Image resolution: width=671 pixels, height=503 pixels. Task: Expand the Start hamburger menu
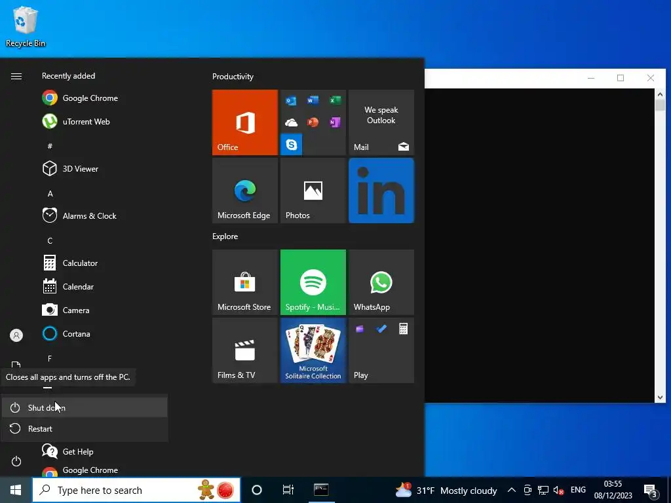[x=16, y=76]
